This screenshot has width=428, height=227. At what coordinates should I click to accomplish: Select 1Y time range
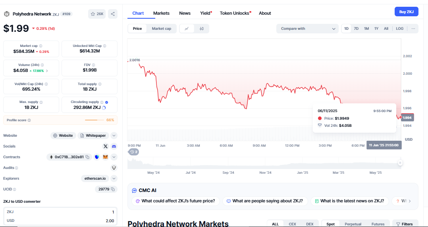pyautogui.click(x=376, y=29)
